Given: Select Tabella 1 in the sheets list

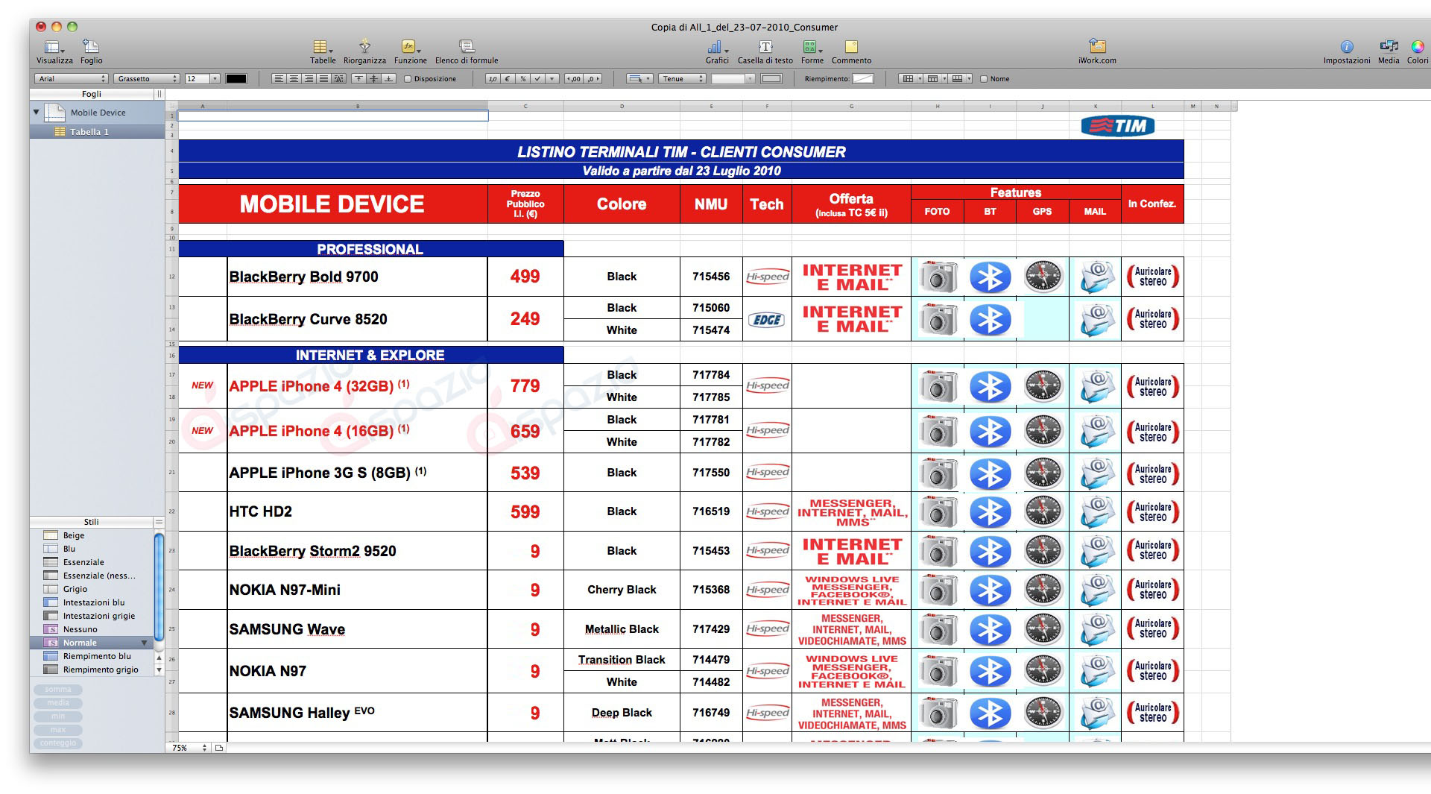Looking at the screenshot, I should (97, 132).
